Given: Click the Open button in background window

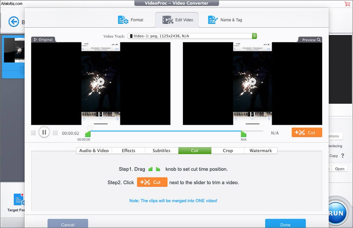Looking at the screenshot, I should [x=340, y=169].
